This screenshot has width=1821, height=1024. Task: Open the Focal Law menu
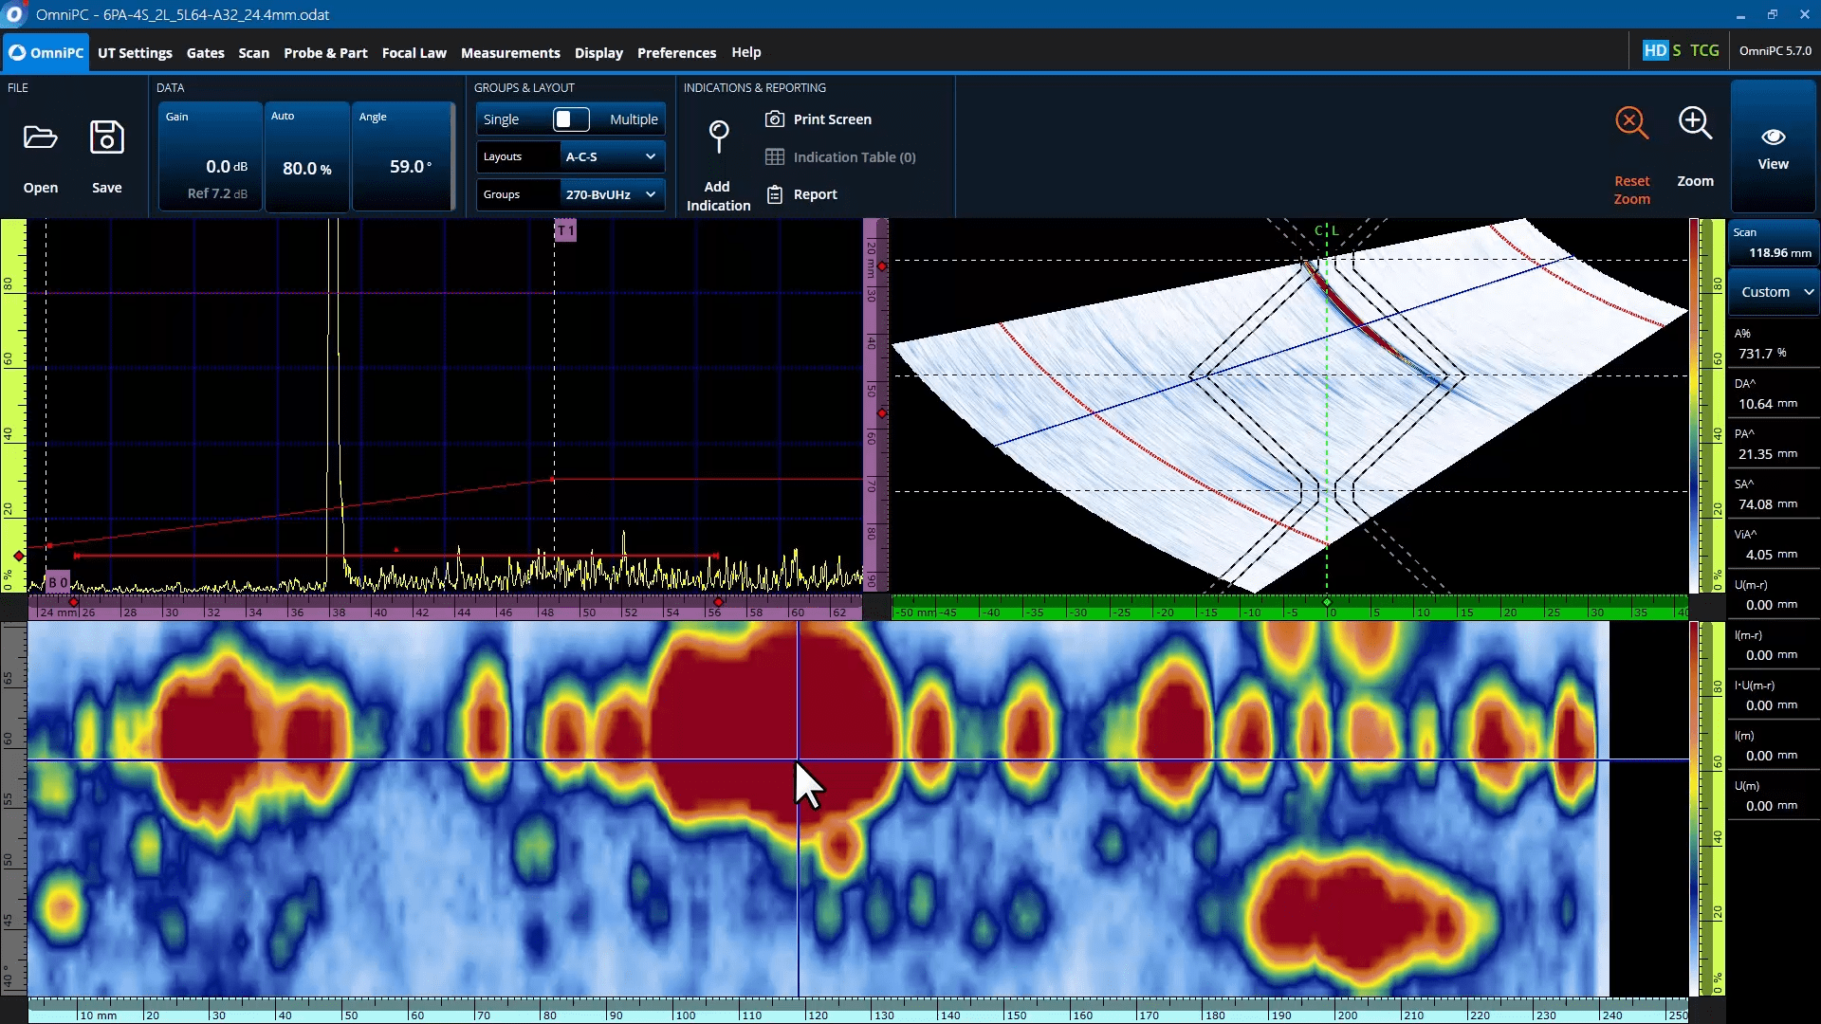click(x=414, y=53)
